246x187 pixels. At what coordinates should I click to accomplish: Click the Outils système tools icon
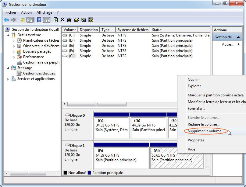(13, 35)
